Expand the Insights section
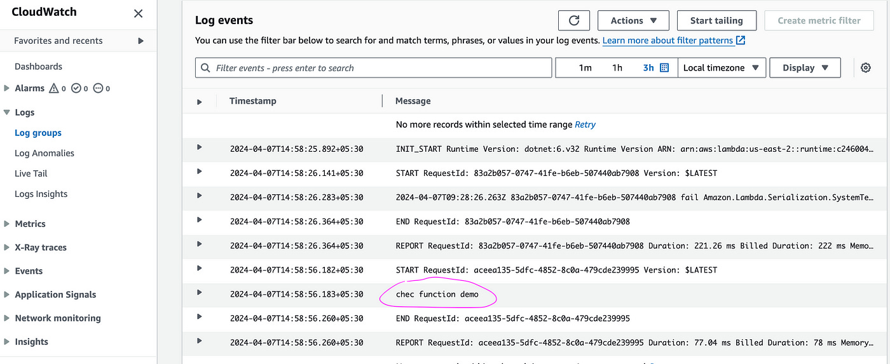The image size is (890, 364). pos(7,341)
